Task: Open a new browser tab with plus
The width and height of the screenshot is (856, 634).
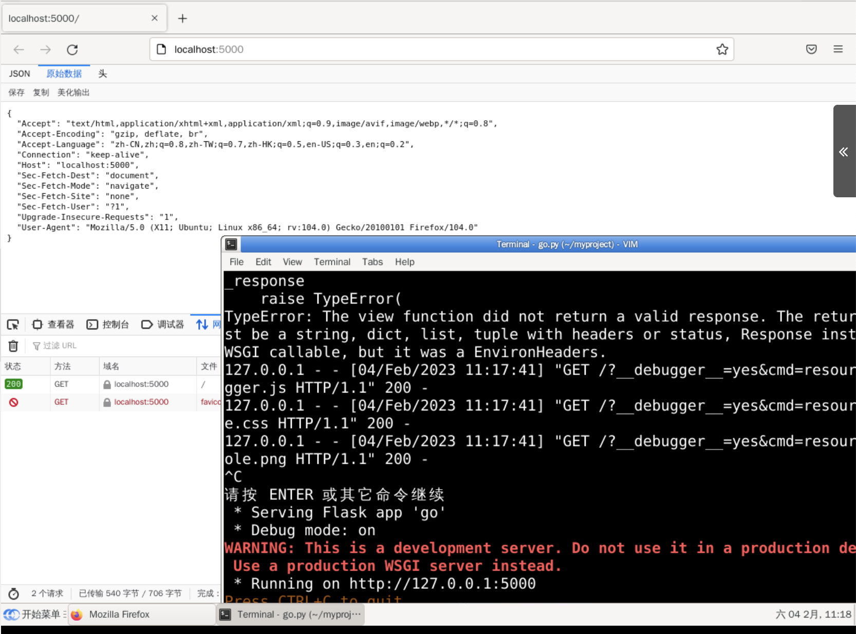Action: click(182, 18)
